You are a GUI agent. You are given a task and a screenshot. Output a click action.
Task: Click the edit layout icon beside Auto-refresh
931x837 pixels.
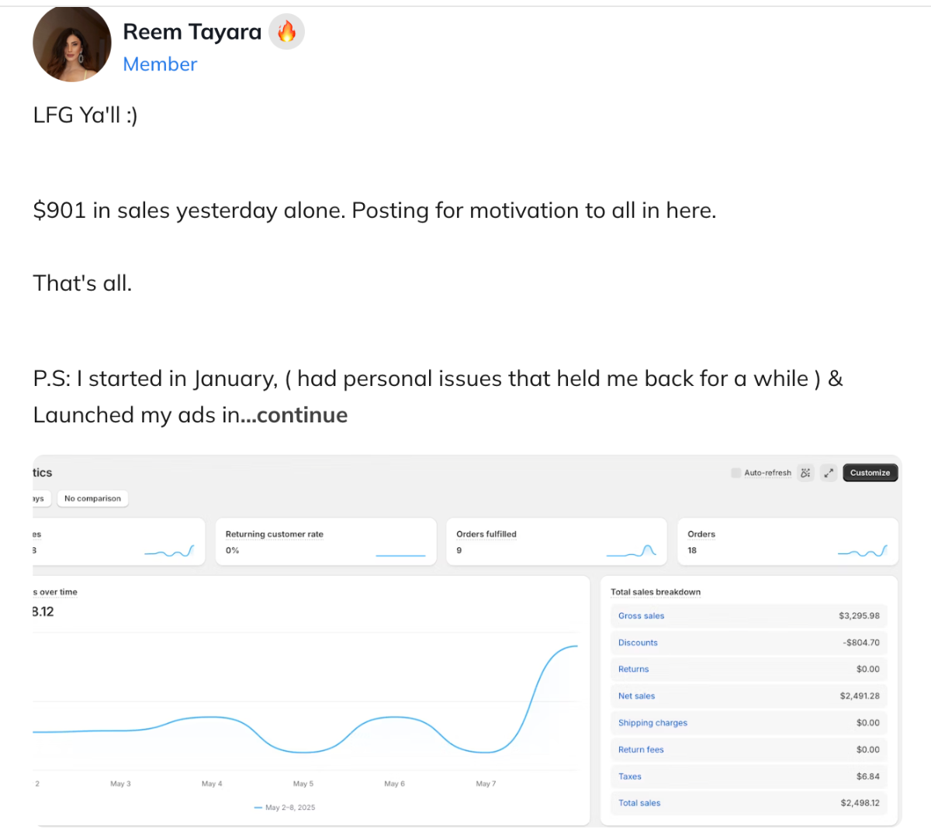pyautogui.click(x=805, y=473)
